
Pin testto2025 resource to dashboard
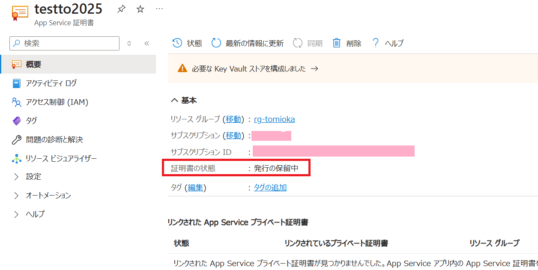[121, 9]
